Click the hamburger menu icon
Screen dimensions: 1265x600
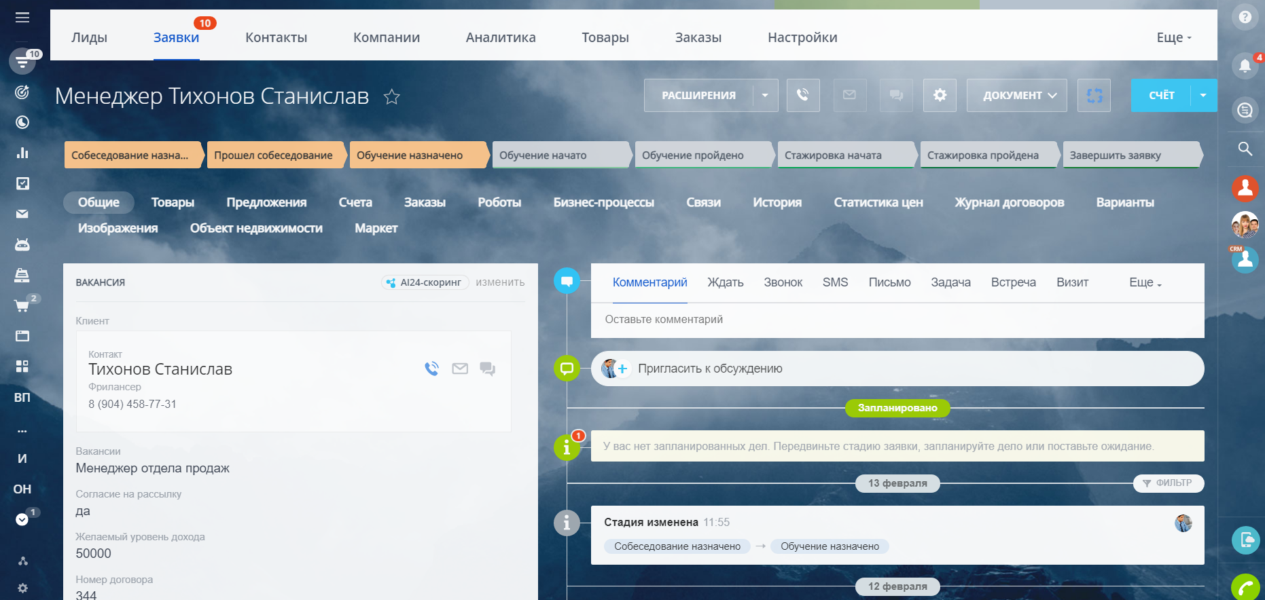click(22, 18)
